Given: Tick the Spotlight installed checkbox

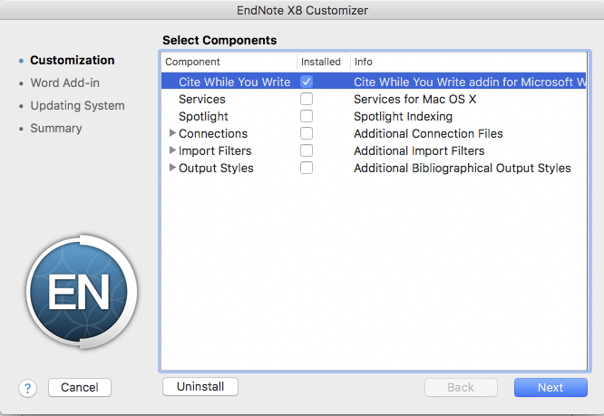Looking at the screenshot, I should pos(307,116).
